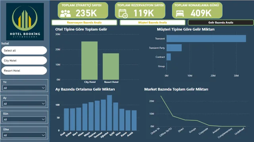The height and width of the screenshot is (142, 254).
Task: Click the visitors people icon
Action: [x=65, y=13]
